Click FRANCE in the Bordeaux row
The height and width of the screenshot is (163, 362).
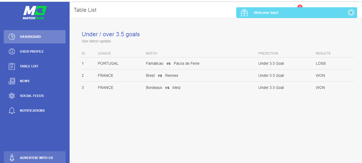click(106, 88)
